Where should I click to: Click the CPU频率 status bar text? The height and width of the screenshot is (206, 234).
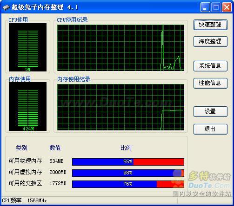click(25, 200)
